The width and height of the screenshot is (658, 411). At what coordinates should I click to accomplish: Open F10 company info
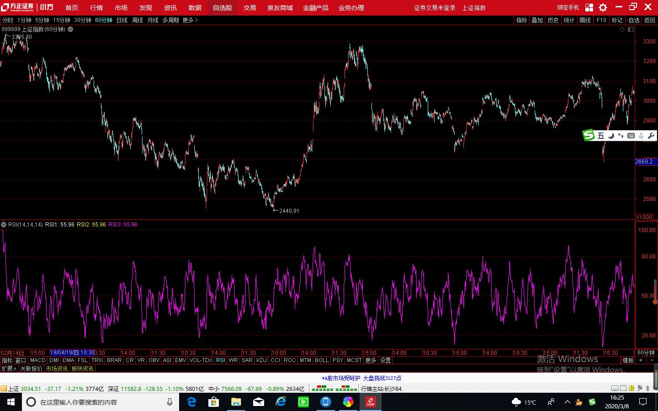click(x=601, y=20)
